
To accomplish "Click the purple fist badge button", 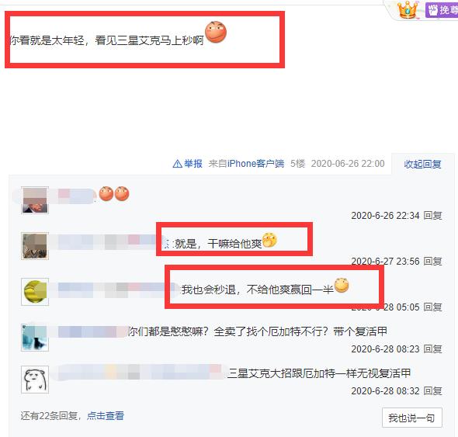I will tap(442, 10).
